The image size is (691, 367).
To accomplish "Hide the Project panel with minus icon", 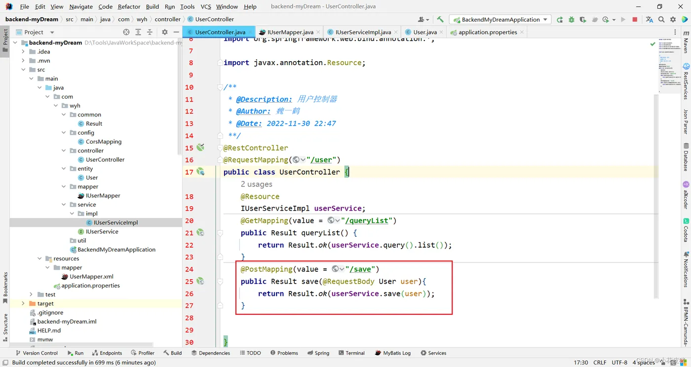I will [176, 32].
